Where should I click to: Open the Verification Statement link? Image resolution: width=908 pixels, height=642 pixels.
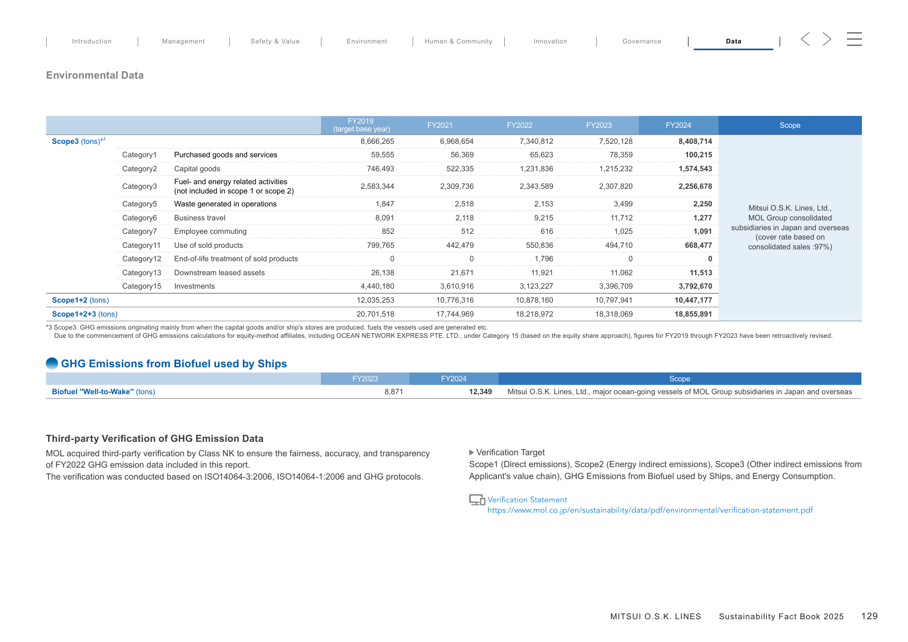coord(527,500)
